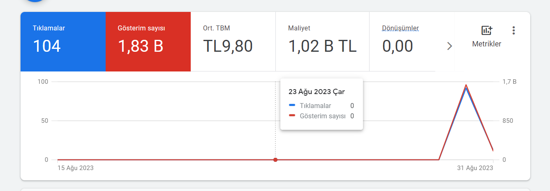The image size is (550, 191).
Task: Open the three-dot more options menu
Action: [x=513, y=30]
